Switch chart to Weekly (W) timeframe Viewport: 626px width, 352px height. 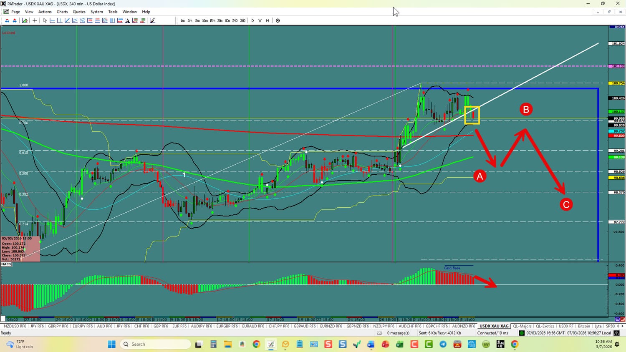260,20
